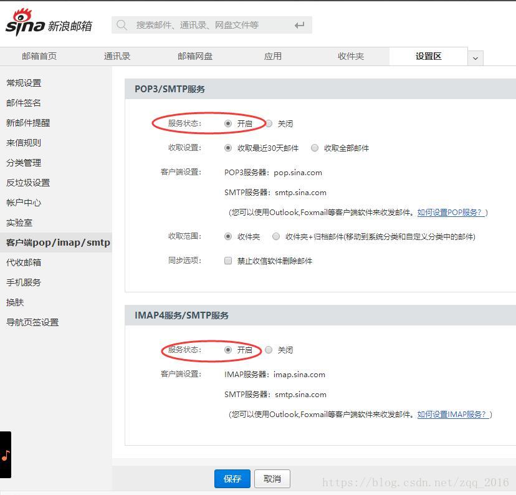The height and width of the screenshot is (495, 516).
Task: Click the Sina mail logo
Action: point(49,22)
